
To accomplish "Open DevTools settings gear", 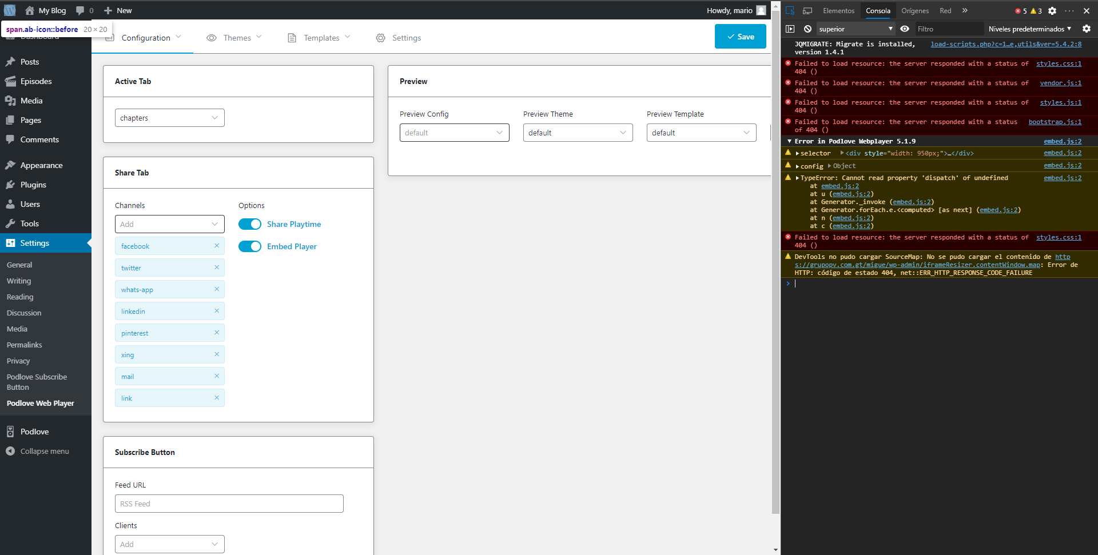I will tap(1052, 10).
